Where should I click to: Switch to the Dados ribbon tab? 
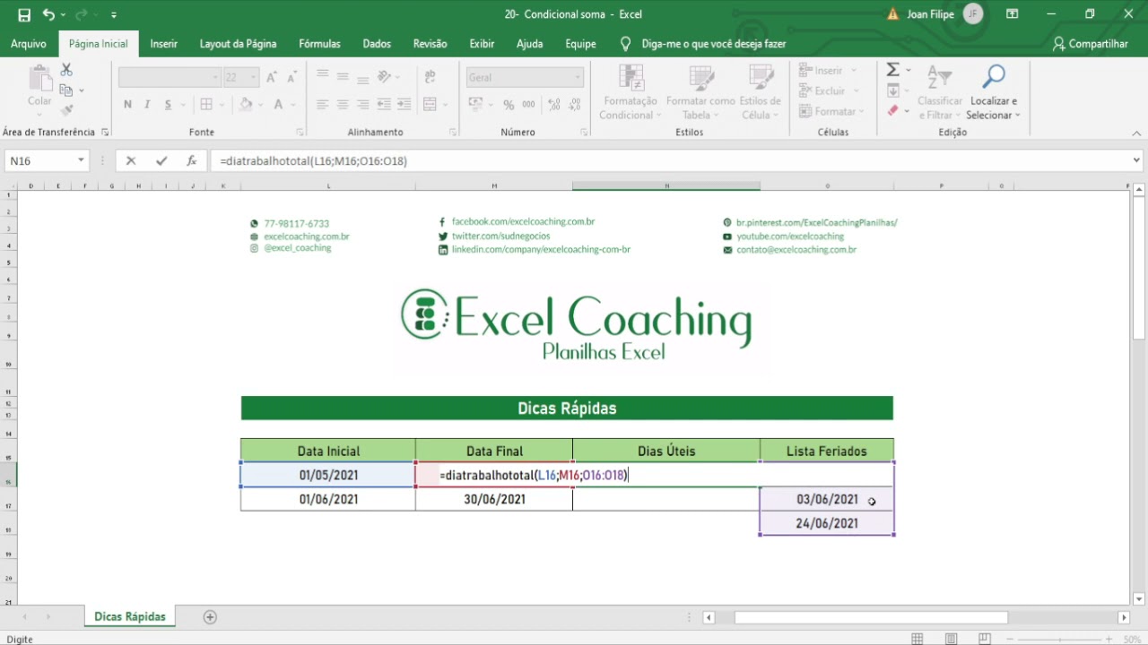[x=377, y=44]
